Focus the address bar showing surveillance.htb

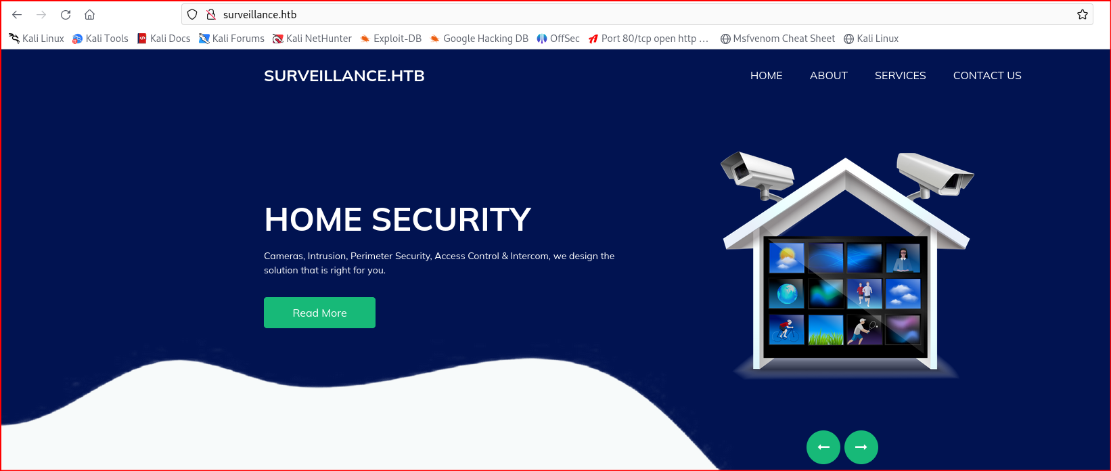tap(637, 14)
